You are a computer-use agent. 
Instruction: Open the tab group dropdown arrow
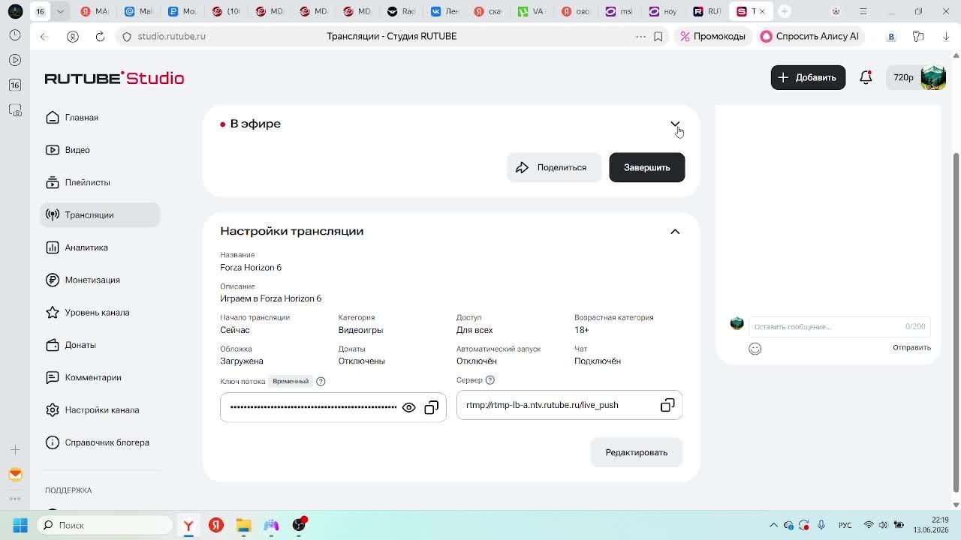pos(60,11)
